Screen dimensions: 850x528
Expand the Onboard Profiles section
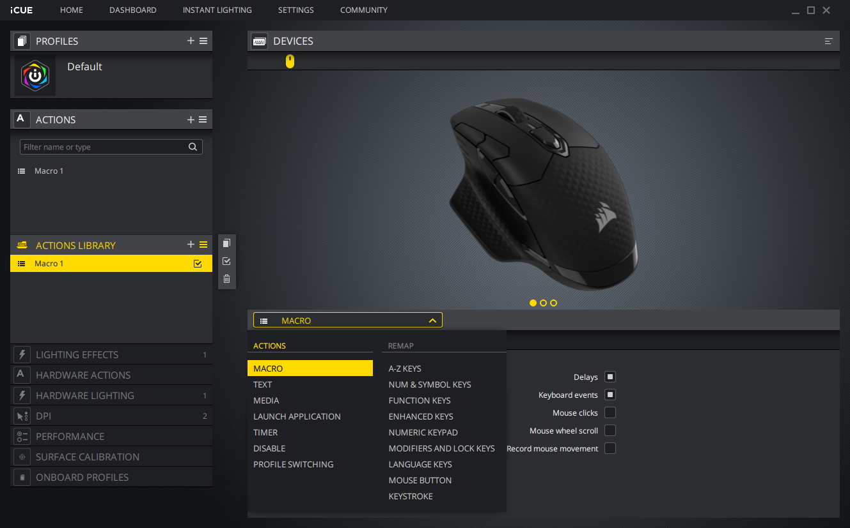111,478
